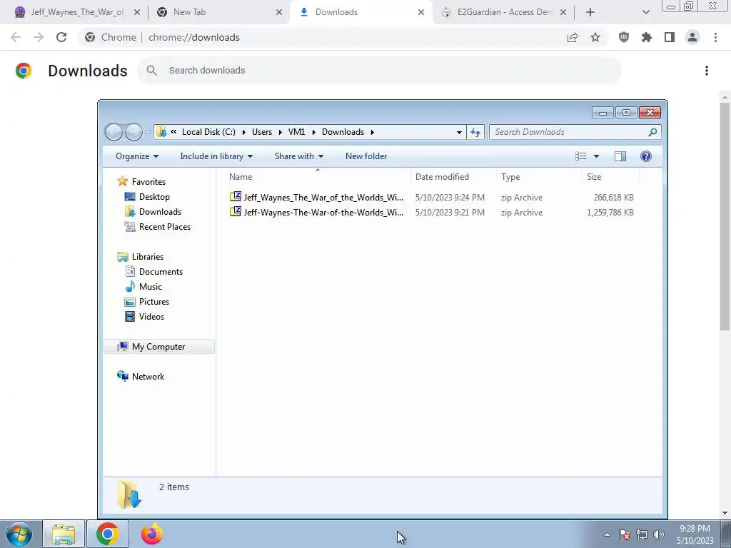Toggle the Chrome side panel icon
731x548 pixels.
coord(670,37)
